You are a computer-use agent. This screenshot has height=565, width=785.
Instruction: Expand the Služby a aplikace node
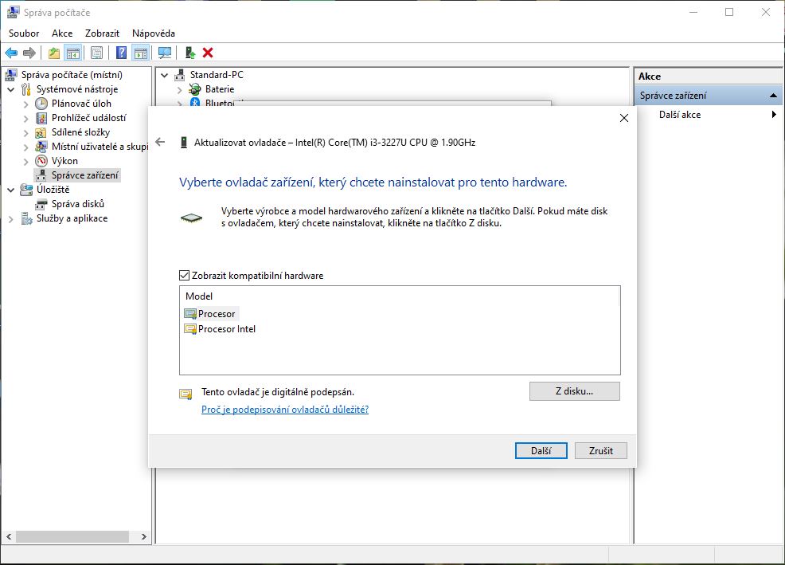pos(11,218)
